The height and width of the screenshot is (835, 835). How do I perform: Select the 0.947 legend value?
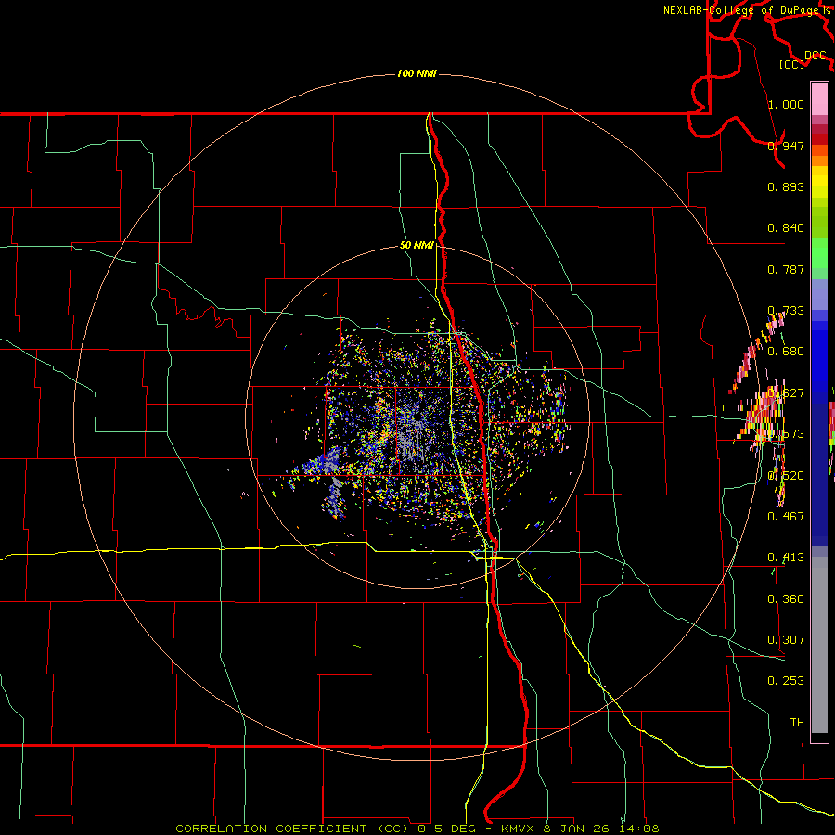tap(786, 146)
